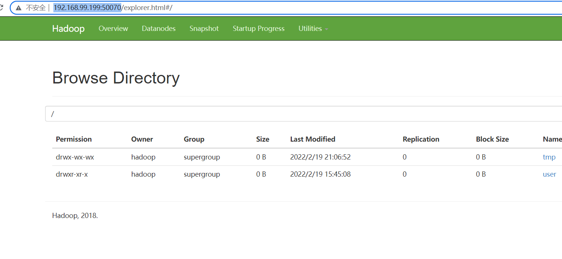The image size is (562, 259).
Task: Click the not-secure warning triangle icon
Action: point(19,8)
